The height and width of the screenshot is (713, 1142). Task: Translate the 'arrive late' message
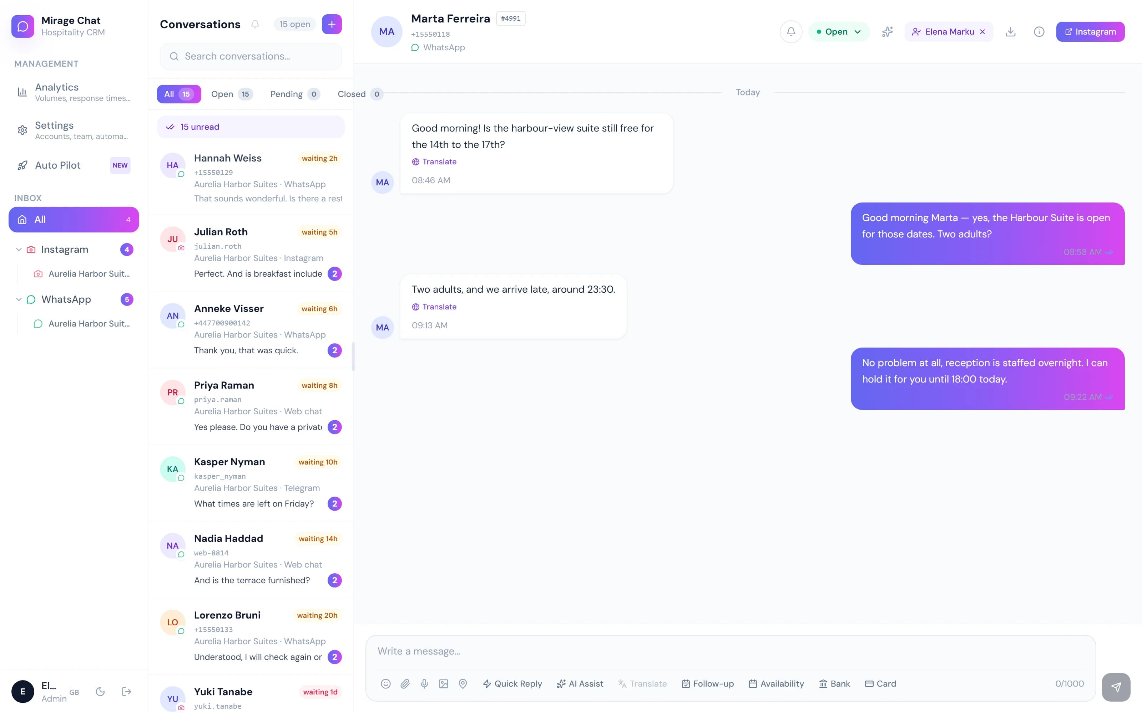coord(434,307)
